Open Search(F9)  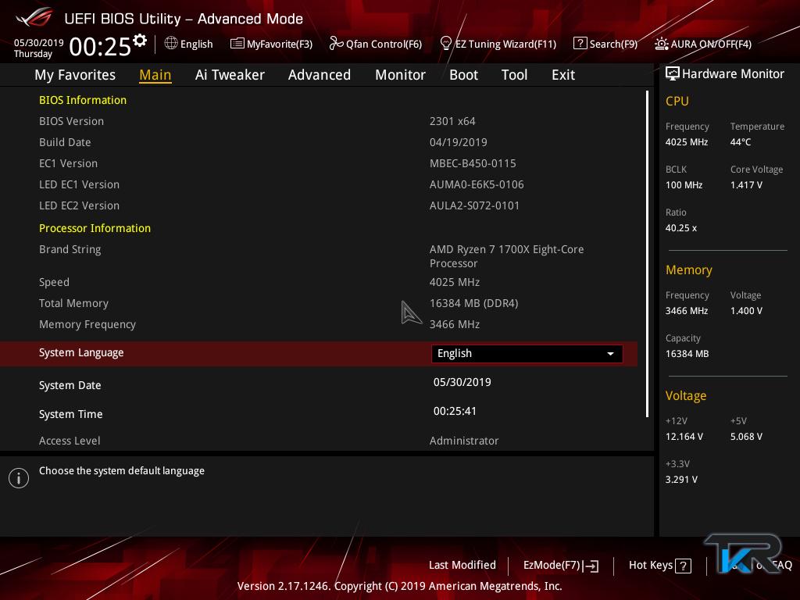(605, 44)
